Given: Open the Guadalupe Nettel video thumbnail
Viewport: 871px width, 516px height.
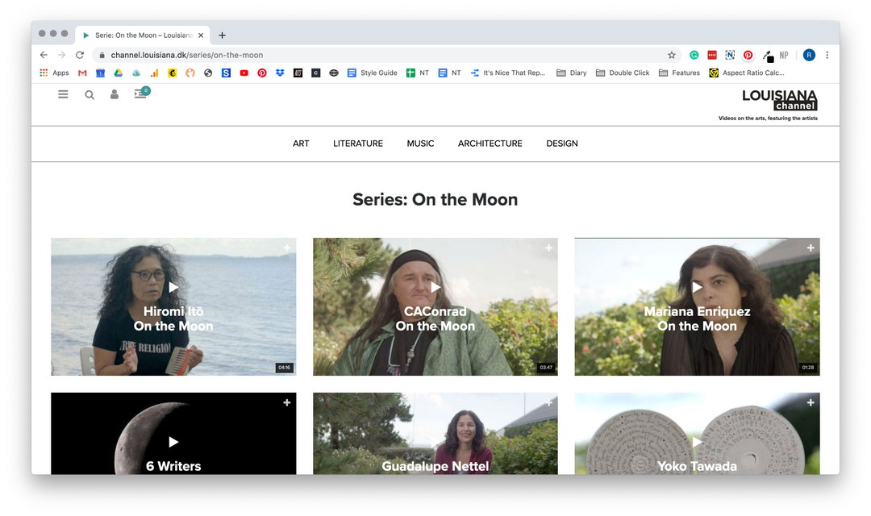Looking at the screenshot, I should 435,434.
